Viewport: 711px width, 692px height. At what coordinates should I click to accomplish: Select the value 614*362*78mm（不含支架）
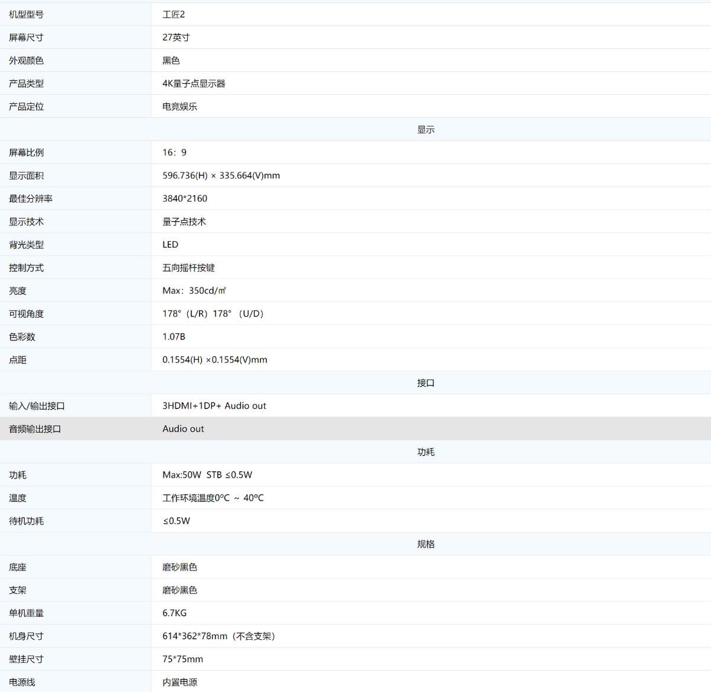point(220,636)
